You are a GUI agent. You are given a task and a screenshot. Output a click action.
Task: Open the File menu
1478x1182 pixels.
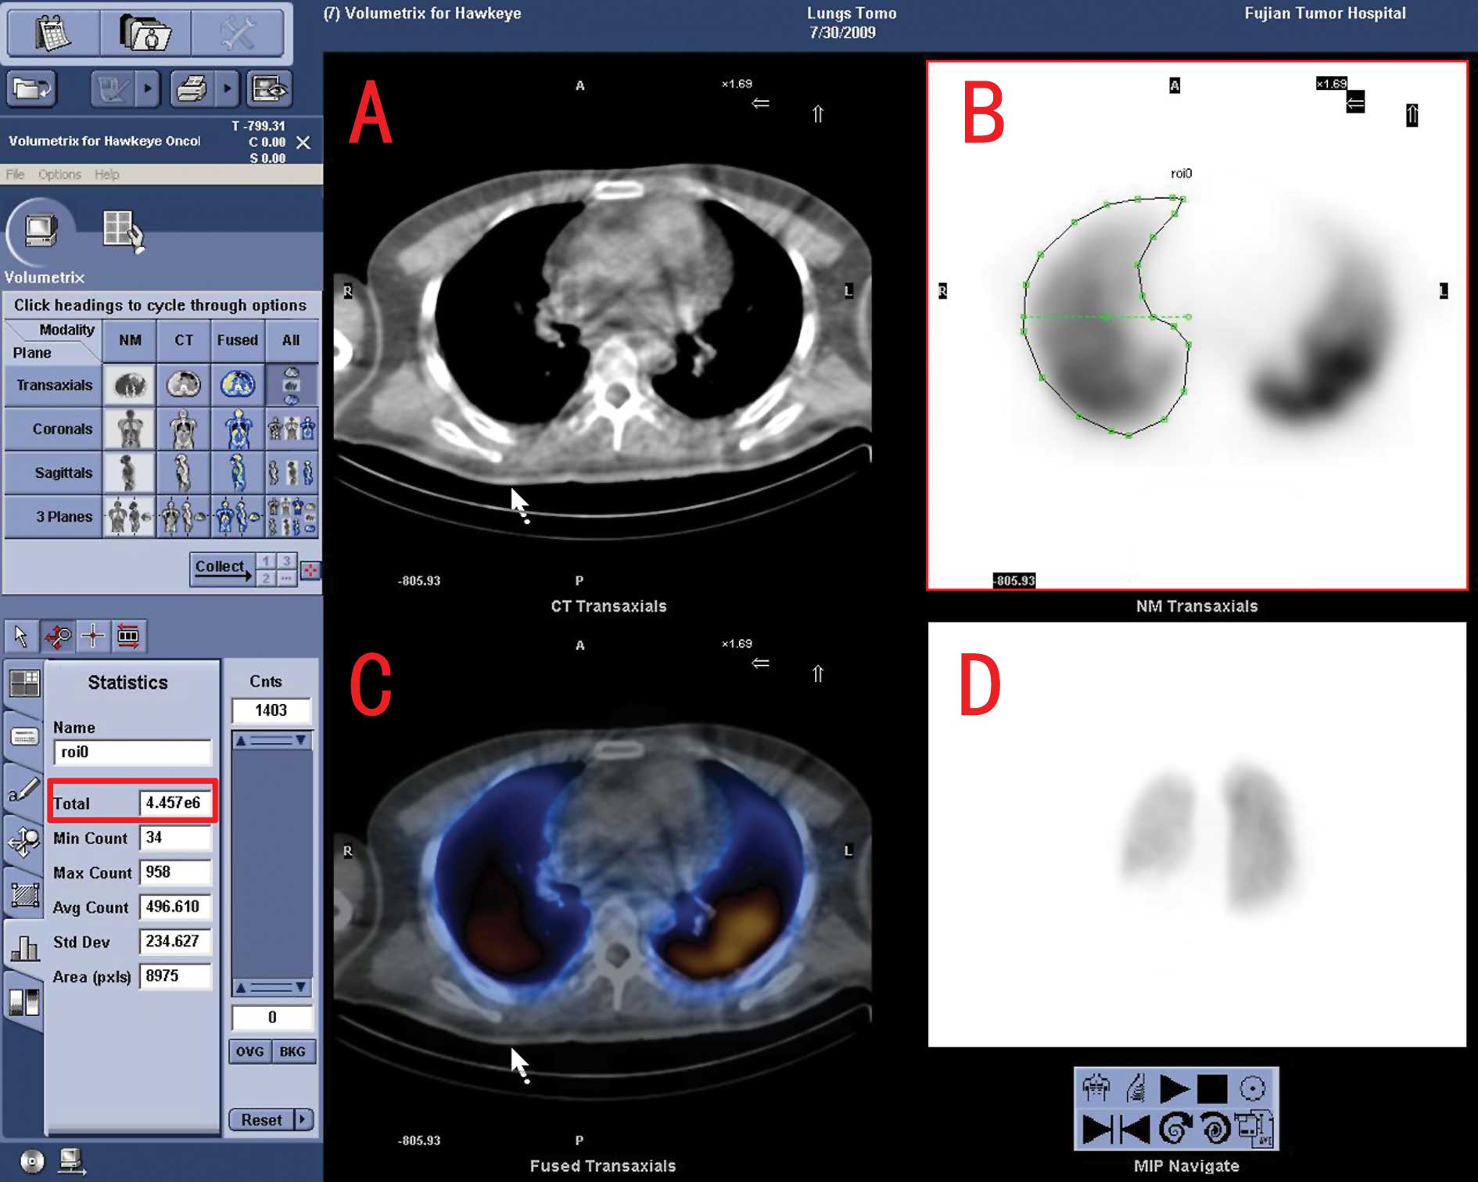15,174
